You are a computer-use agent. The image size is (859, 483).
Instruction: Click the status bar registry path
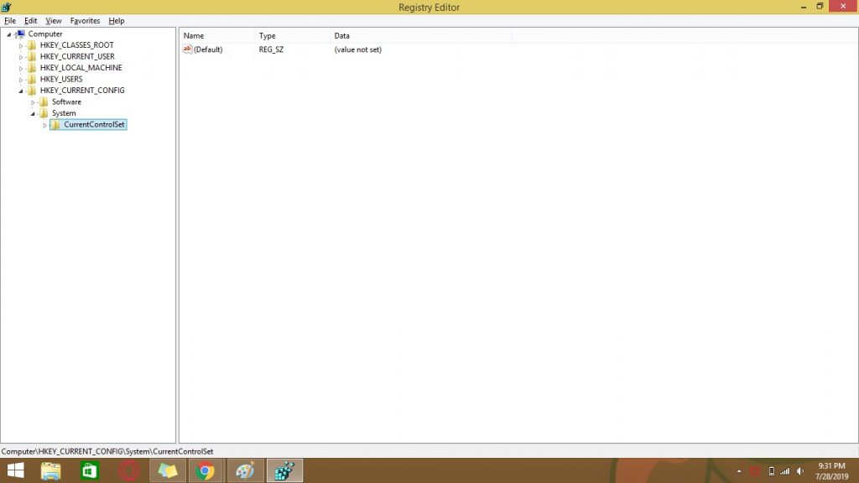(107, 451)
